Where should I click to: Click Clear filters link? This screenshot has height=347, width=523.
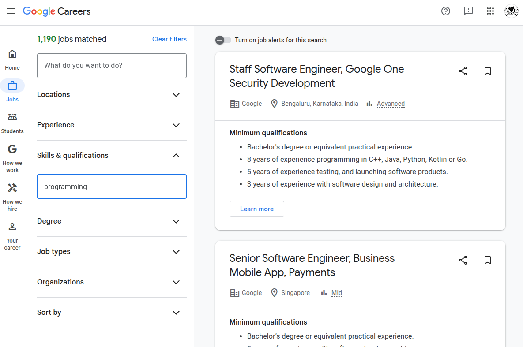coord(169,39)
